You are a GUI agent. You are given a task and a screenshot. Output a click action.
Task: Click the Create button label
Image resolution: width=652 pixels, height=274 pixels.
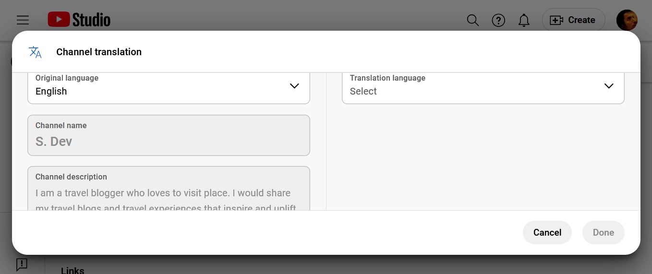click(x=581, y=20)
